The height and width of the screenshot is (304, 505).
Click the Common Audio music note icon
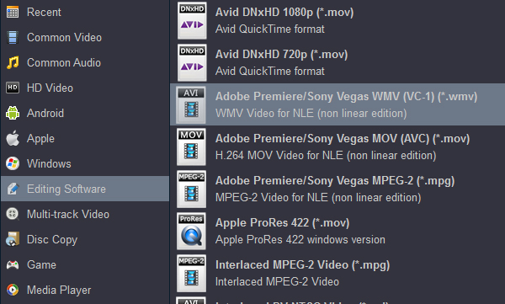[x=13, y=62]
